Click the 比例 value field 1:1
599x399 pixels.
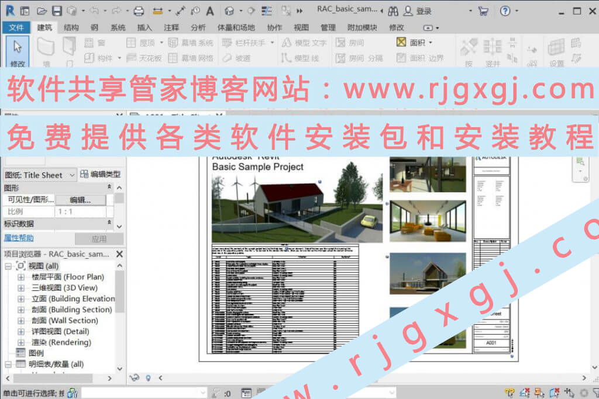click(x=81, y=211)
